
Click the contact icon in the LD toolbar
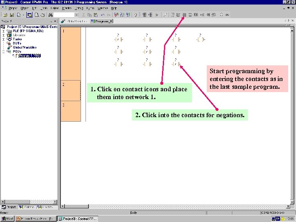(x=185, y=15)
